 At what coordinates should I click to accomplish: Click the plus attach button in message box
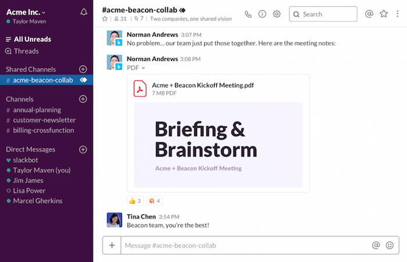[x=112, y=245]
